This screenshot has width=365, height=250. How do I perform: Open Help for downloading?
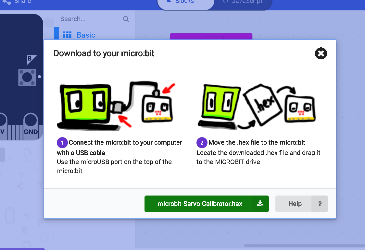tap(301, 204)
